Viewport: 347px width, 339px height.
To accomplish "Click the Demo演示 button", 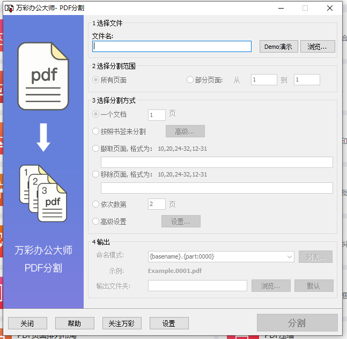I will (x=278, y=47).
